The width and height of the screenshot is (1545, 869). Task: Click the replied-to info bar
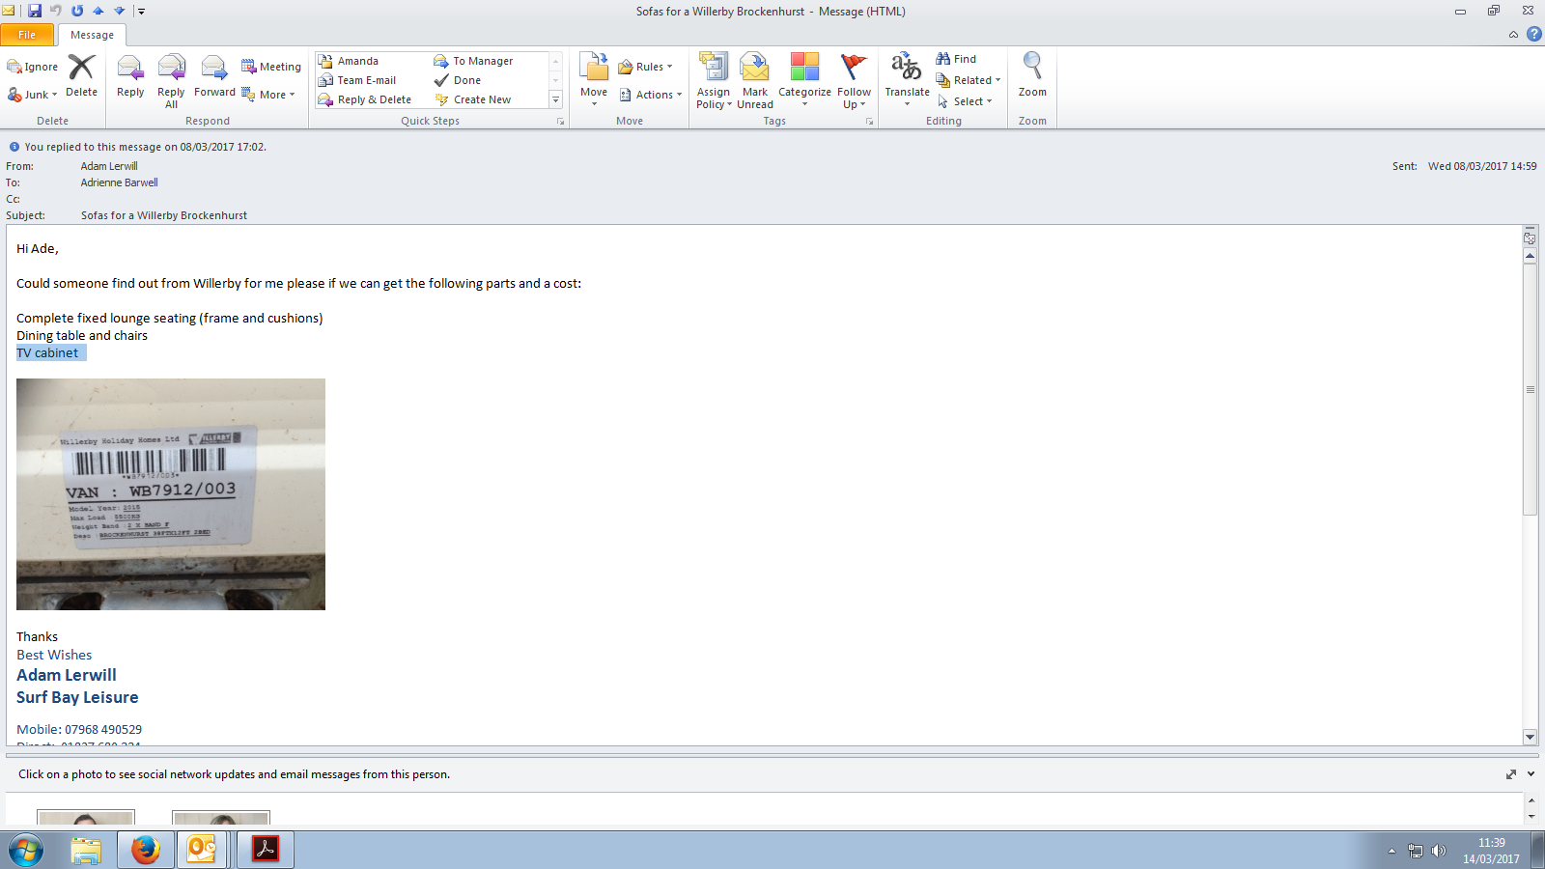click(145, 147)
